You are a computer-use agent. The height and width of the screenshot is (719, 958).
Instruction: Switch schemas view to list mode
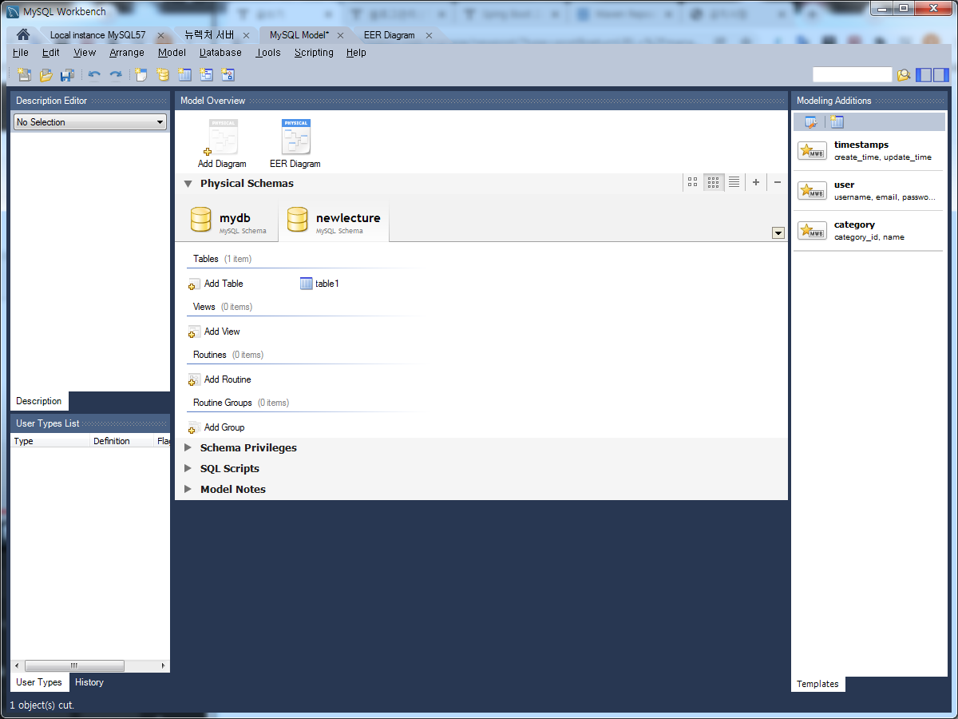click(x=734, y=182)
